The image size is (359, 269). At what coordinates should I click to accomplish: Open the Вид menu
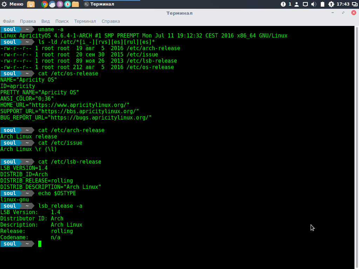46,21
